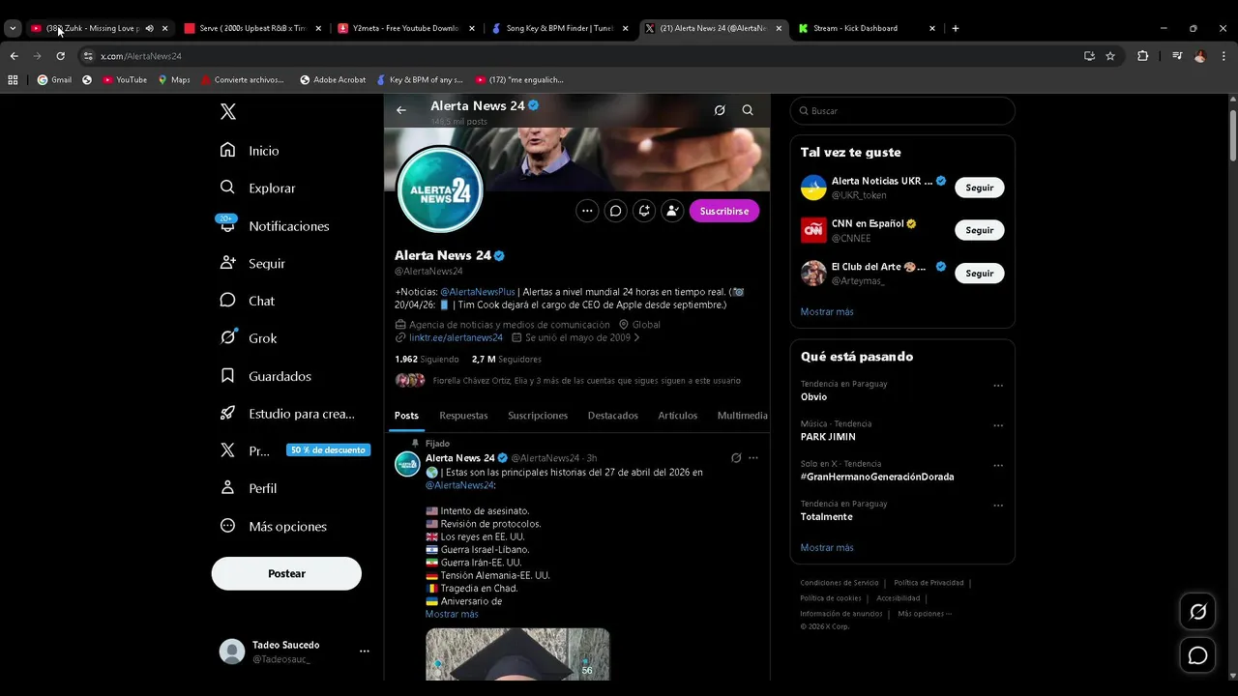Screen dimensions: 1238x696
Task: Open profile more options ellipsis button
Action: (587, 211)
